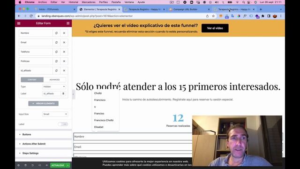Select the Sólo podré atender heading
The width and height of the screenshot is (300, 169).
(178, 86)
